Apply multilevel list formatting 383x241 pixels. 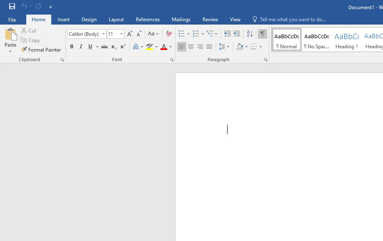tap(210, 34)
